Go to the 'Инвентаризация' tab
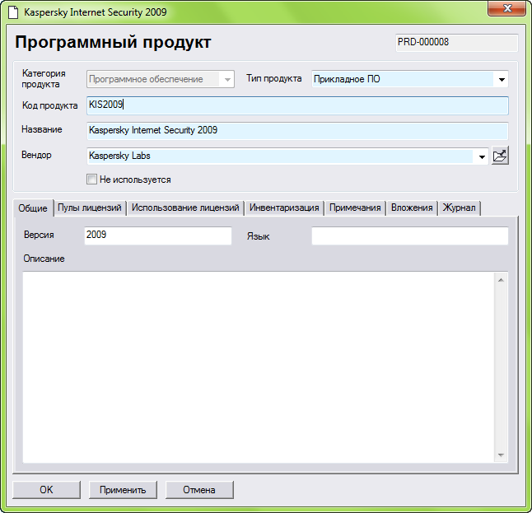Viewport: 532px width, 513px height. click(x=284, y=208)
